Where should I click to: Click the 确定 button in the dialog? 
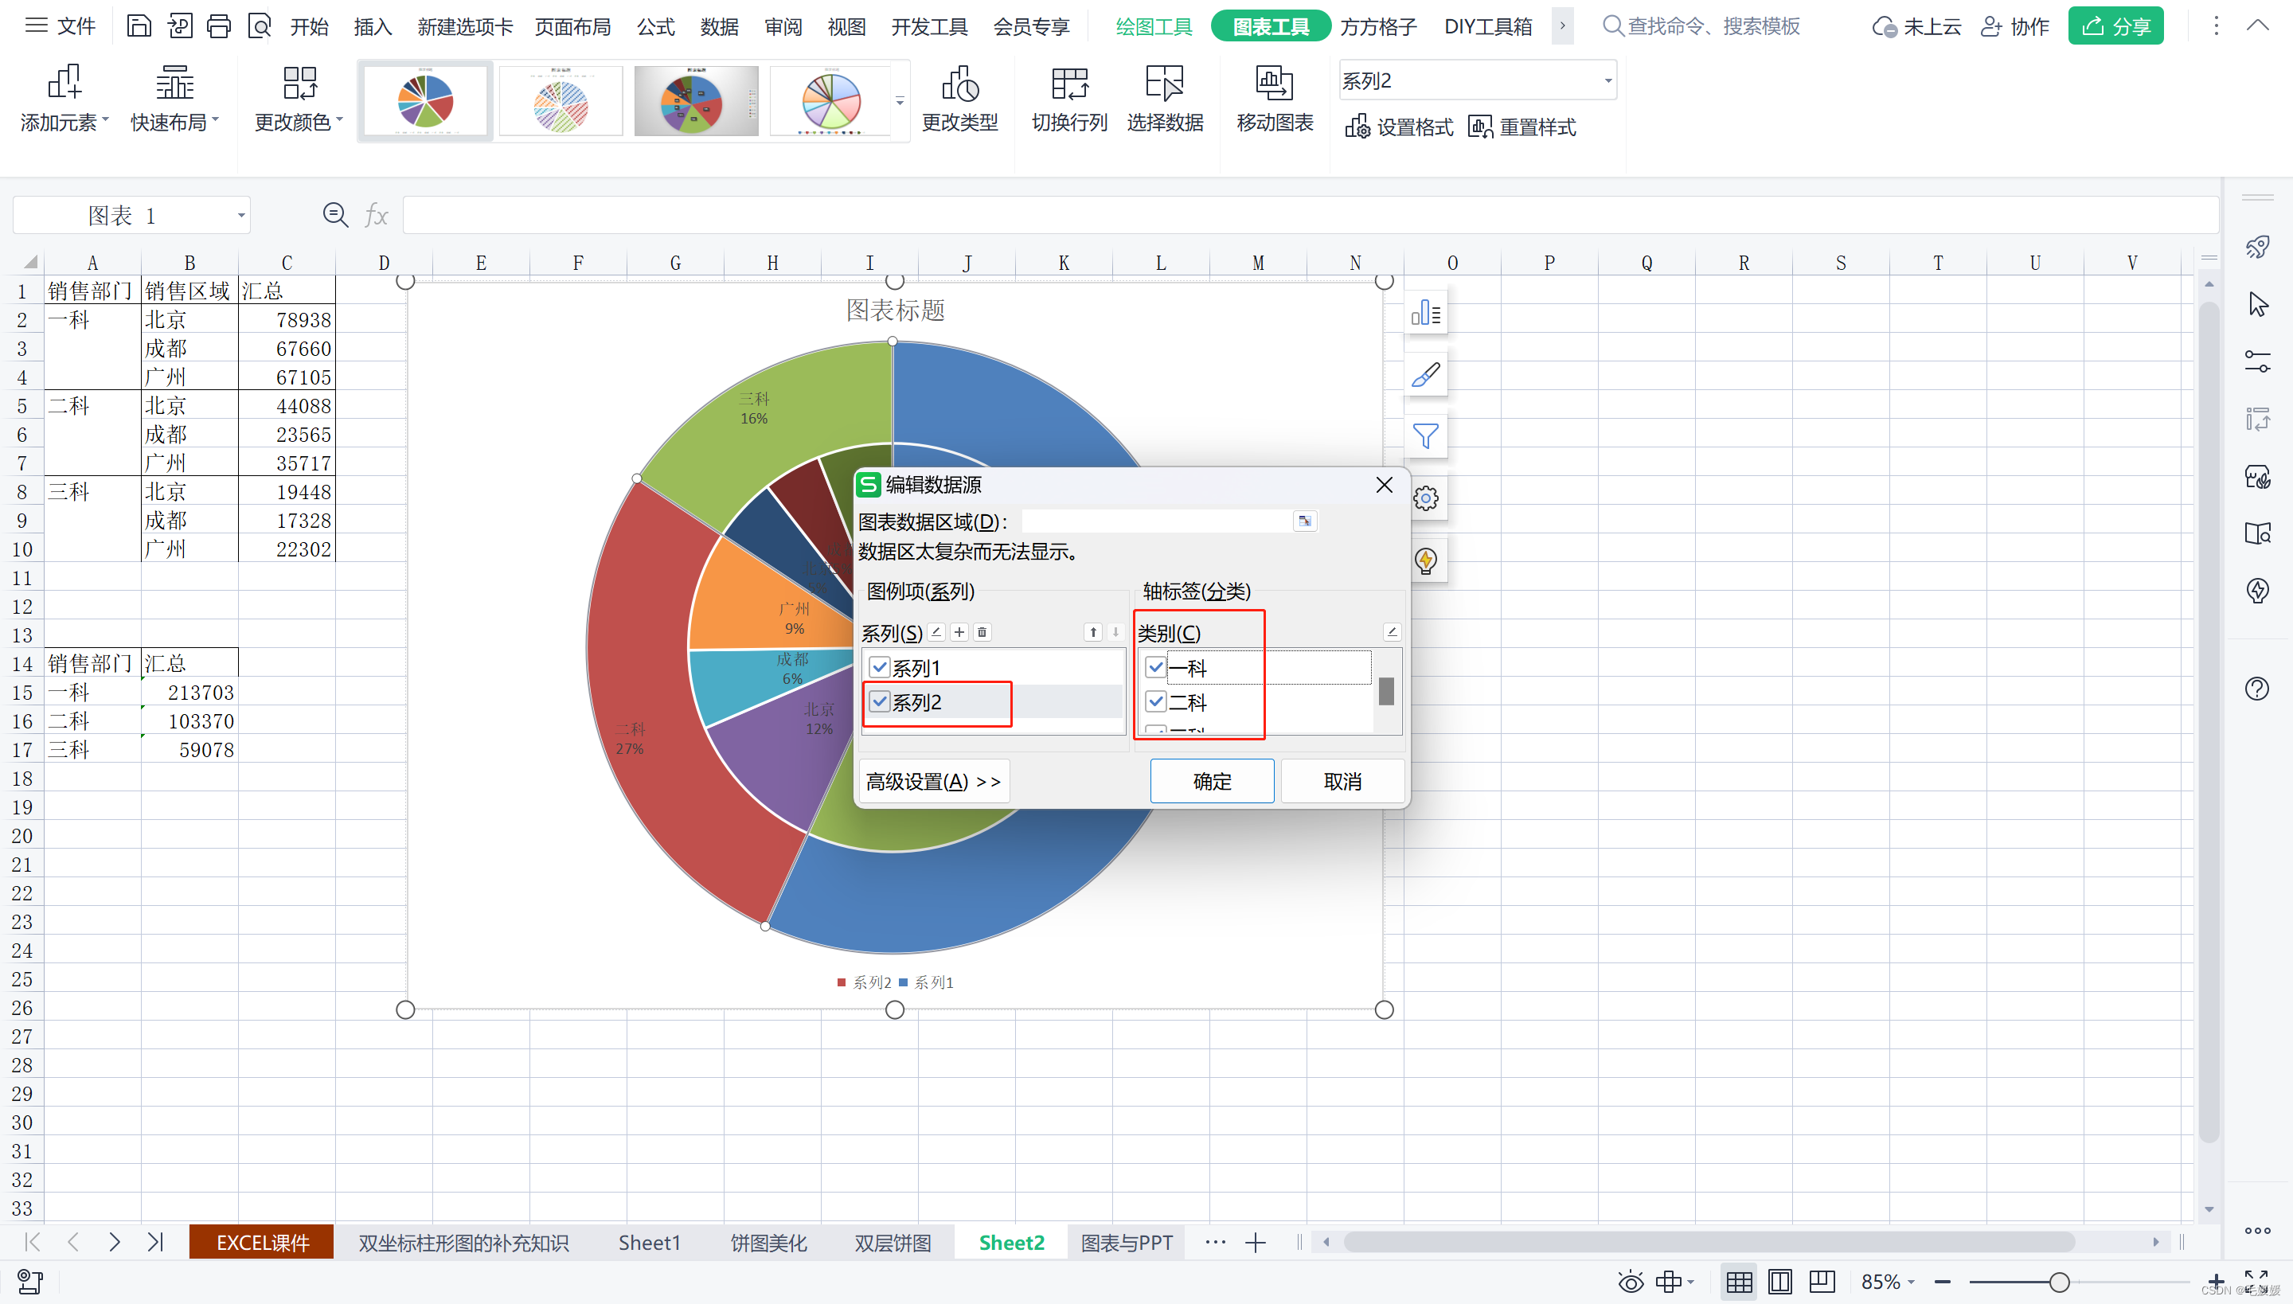tap(1211, 781)
